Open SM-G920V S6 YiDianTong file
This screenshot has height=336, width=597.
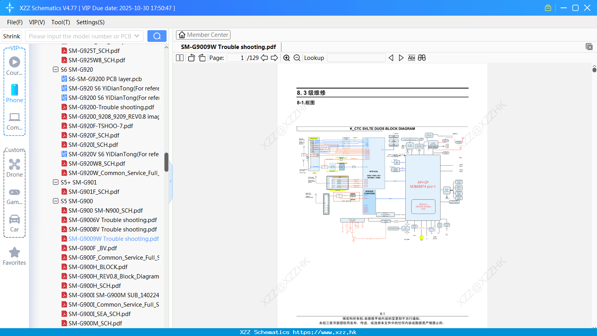(110, 154)
